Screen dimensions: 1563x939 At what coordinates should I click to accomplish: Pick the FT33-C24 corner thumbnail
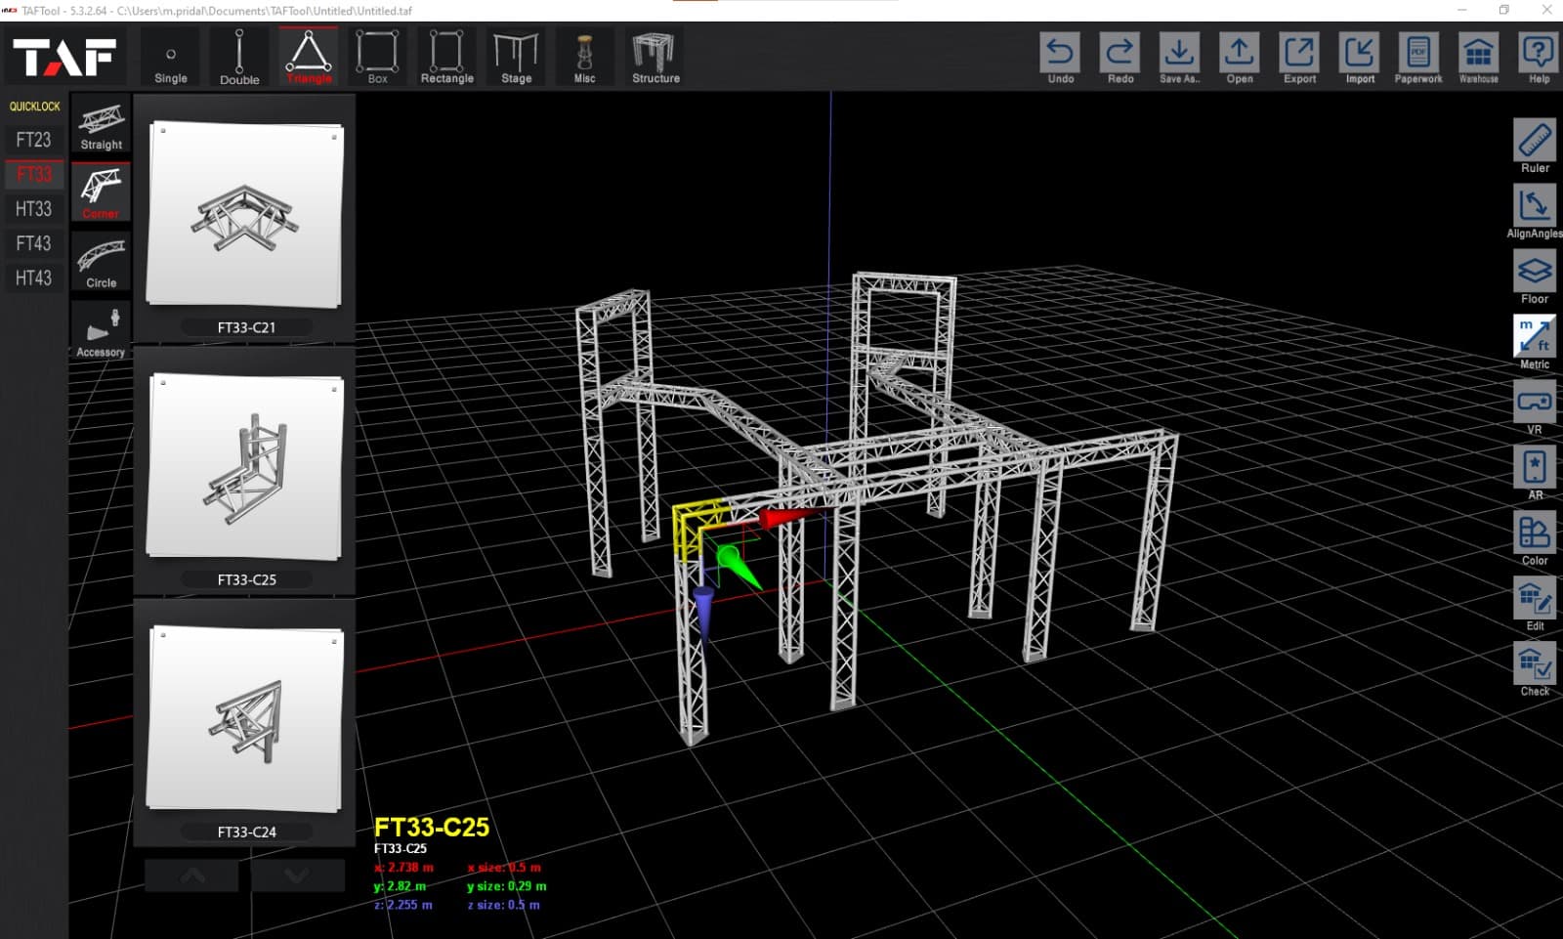pyautogui.click(x=244, y=719)
